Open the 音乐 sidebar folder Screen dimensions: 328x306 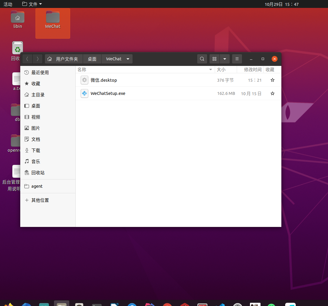[x=48, y=161]
